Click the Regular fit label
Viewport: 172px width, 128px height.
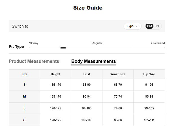point(97,43)
